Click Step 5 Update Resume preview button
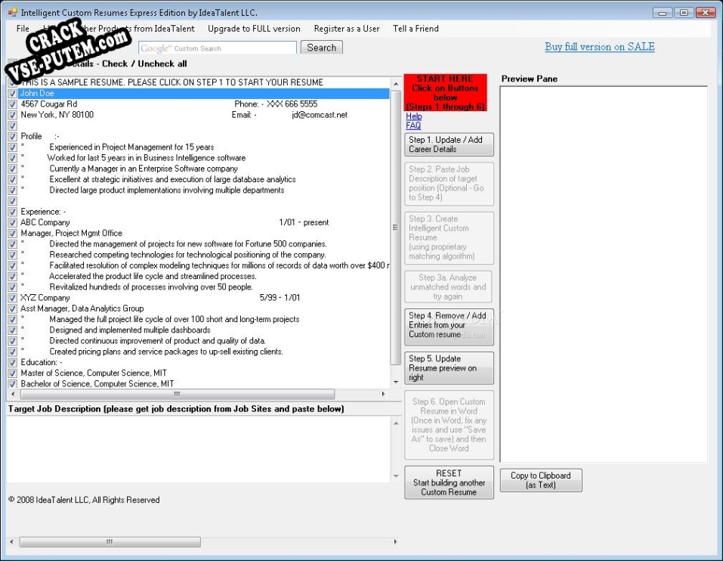723x561 pixels. (449, 368)
